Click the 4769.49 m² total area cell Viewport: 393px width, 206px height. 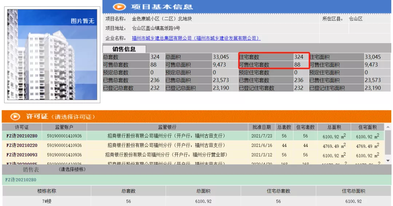click(x=334, y=145)
